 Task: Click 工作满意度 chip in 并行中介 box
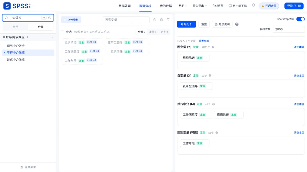coord(196,115)
